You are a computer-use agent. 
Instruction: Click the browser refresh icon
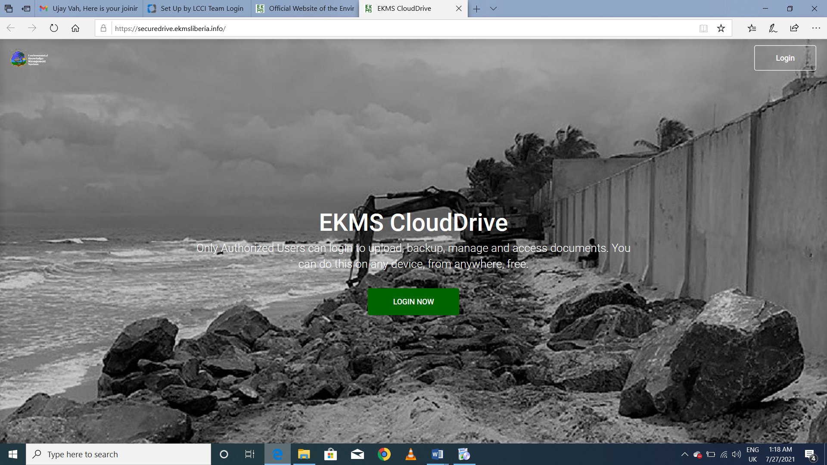click(54, 28)
